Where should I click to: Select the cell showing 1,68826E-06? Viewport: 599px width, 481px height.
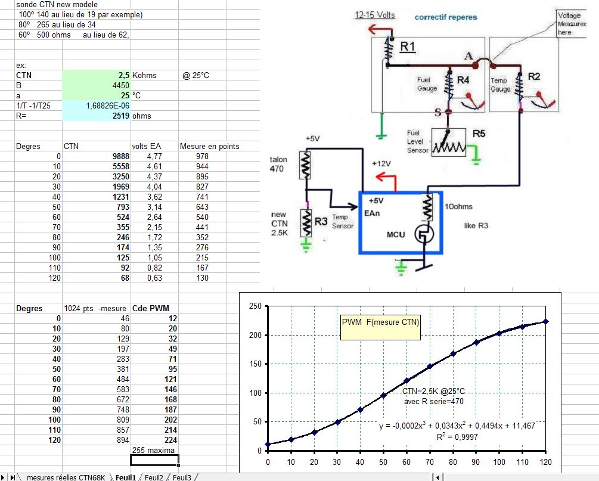97,105
